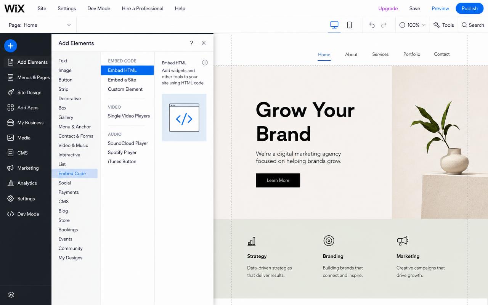Click the Learn More button on canvas
This screenshot has width=488, height=305.
point(278,180)
